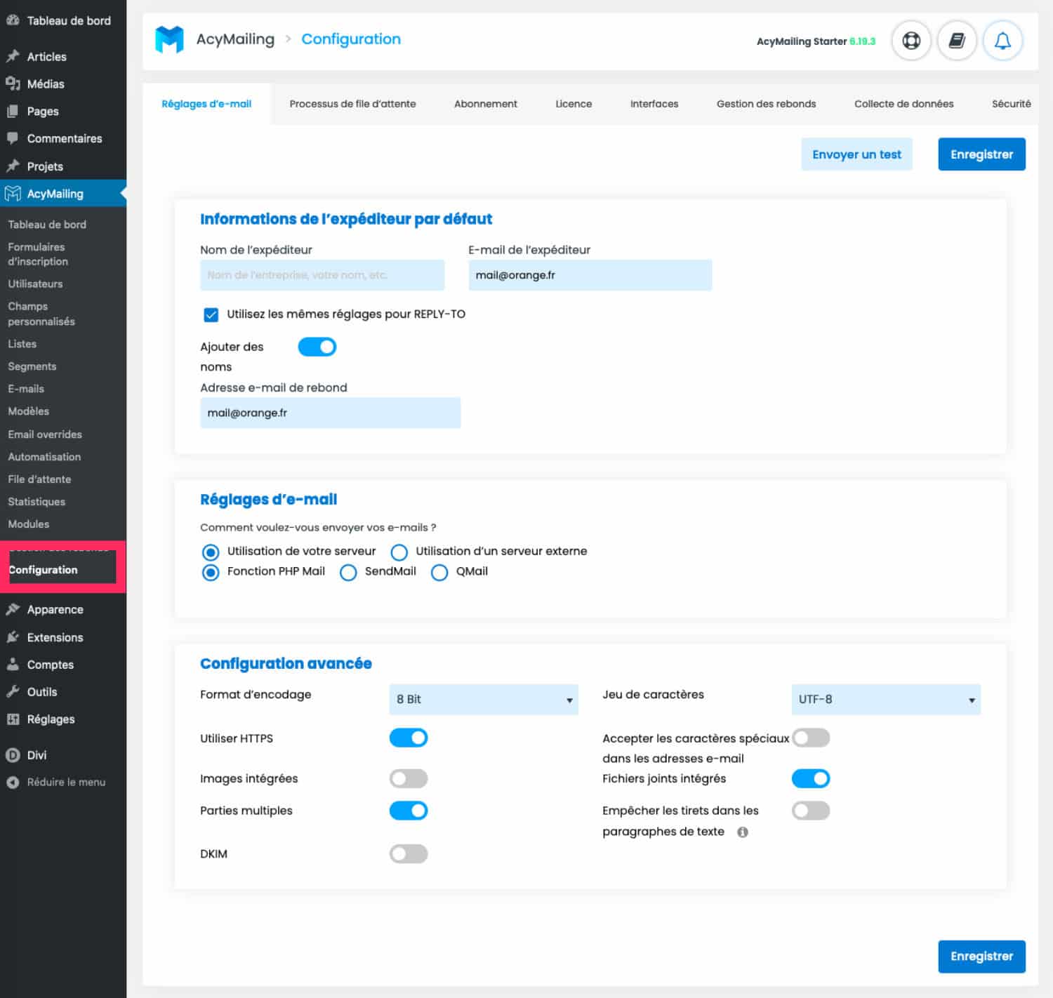Click the Outils wrench icon
The image size is (1053, 998).
pos(13,691)
